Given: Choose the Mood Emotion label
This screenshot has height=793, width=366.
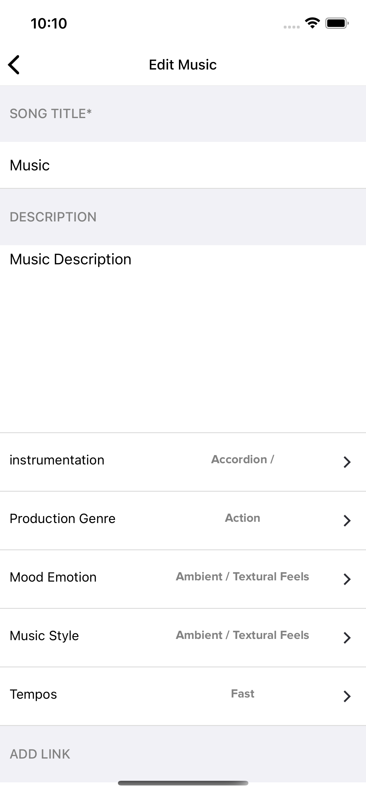Looking at the screenshot, I should pyautogui.click(x=53, y=577).
